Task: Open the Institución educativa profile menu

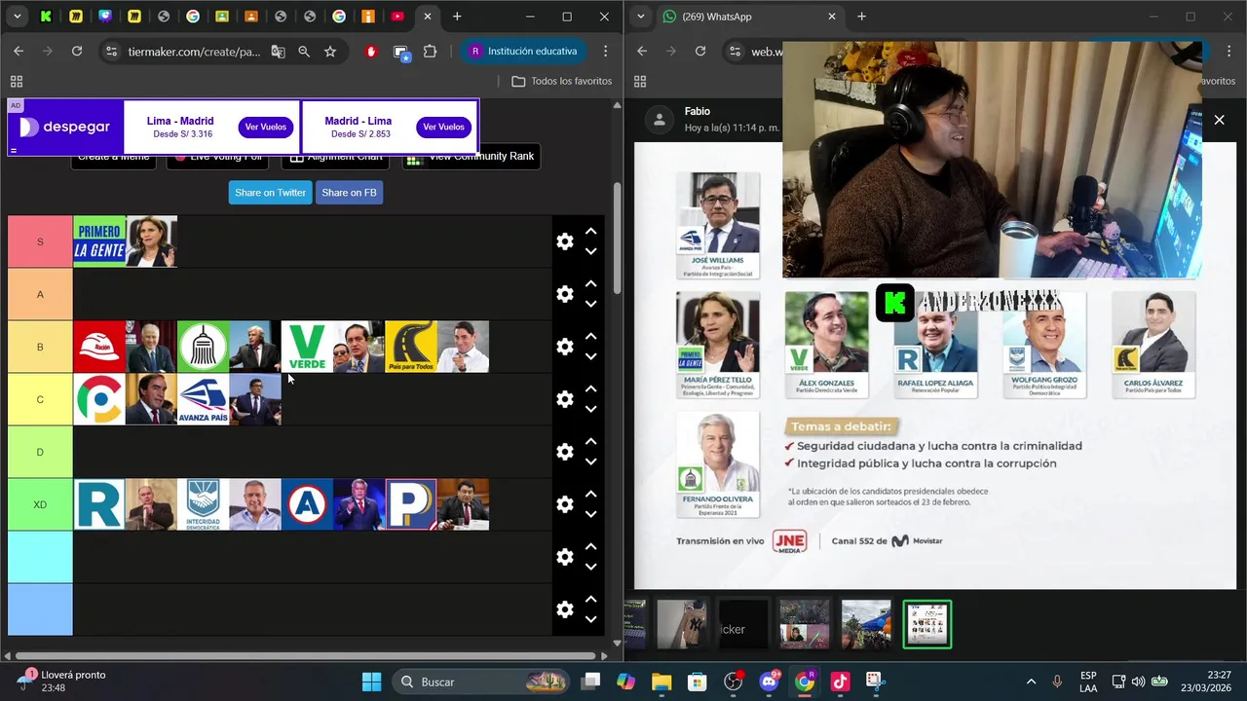Action: coord(523,52)
